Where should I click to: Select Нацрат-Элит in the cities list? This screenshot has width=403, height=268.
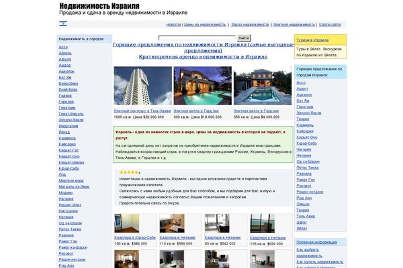pos(70,205)
